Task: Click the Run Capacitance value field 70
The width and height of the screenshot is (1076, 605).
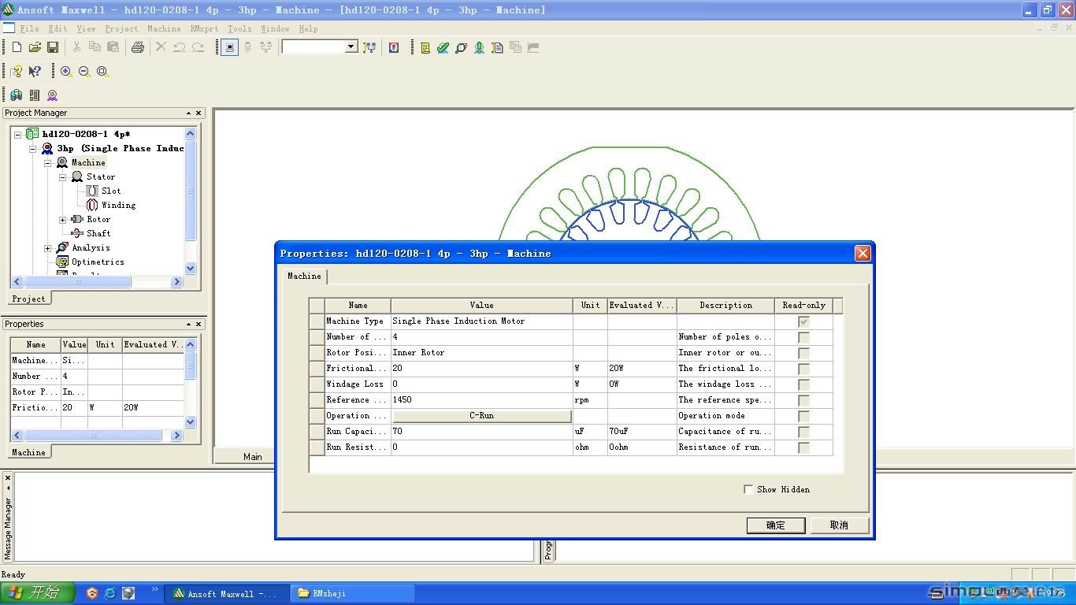Action: click(481, 432)
